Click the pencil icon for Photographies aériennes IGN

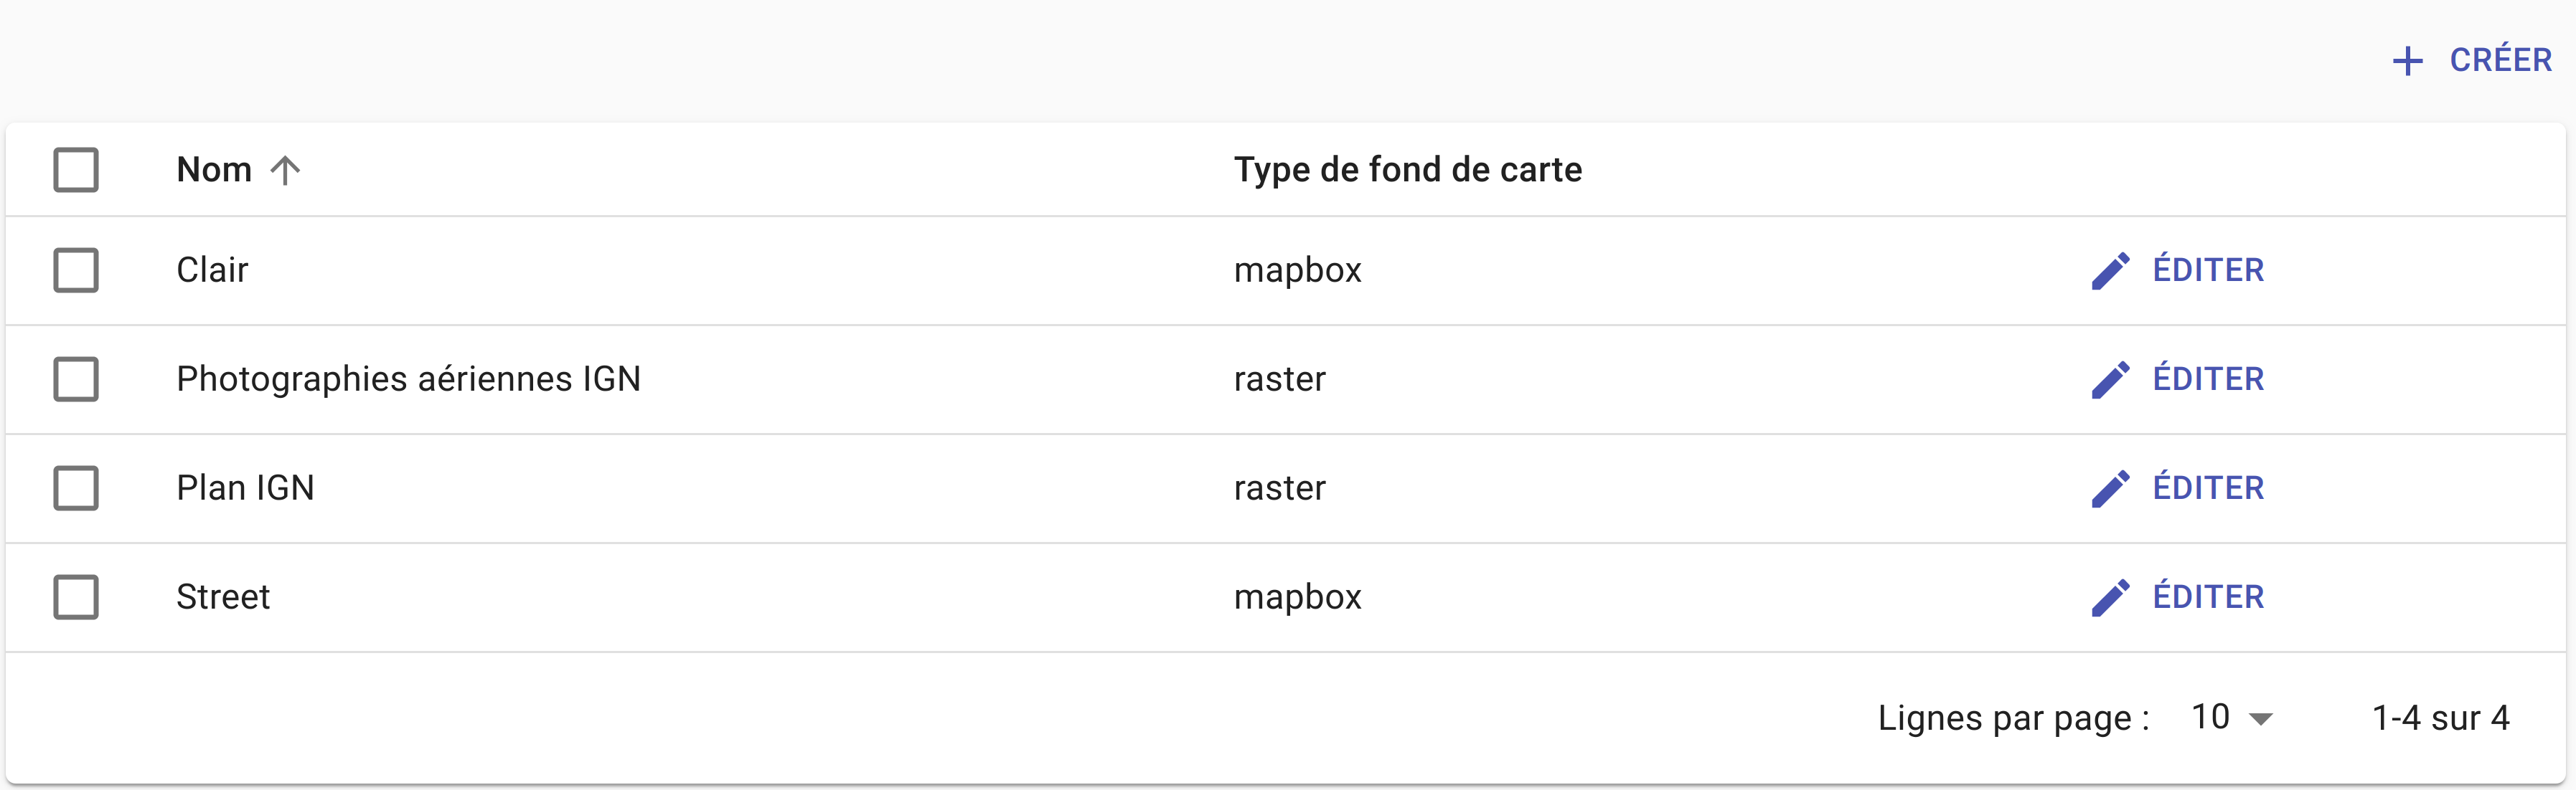2110,379
